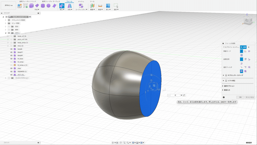
Task: Click the Symmetry (対称) tool icon
Action: tap(70, 6)
